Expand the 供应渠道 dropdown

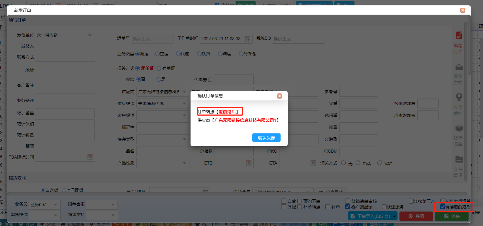click(x=184, y=103)
